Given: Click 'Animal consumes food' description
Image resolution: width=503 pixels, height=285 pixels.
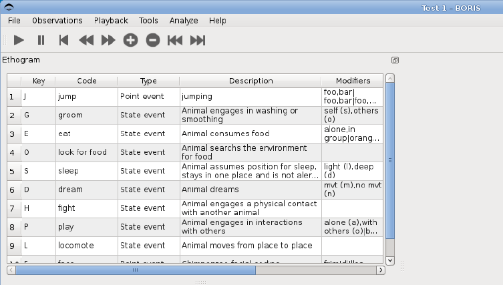Looking at the screenshot, I should pyautogui.click(x=251, y=134).
